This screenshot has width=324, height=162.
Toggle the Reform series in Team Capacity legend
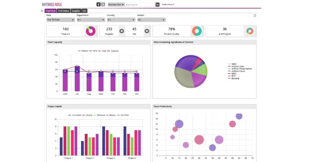(x=83, y=51)
